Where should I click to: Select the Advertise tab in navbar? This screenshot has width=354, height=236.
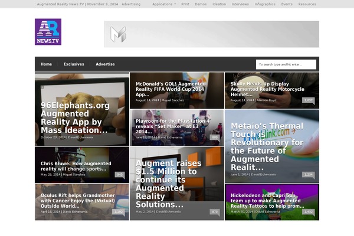pyautogui.click(x=105, y=64)
